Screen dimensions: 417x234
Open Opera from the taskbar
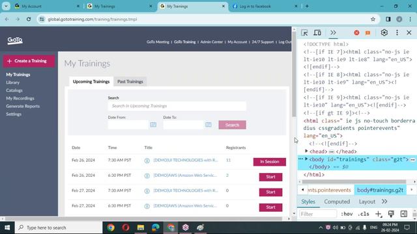(x=126, y=227)
